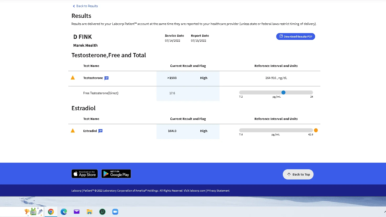Click the Get it on Google Play badge

[116, 174]
